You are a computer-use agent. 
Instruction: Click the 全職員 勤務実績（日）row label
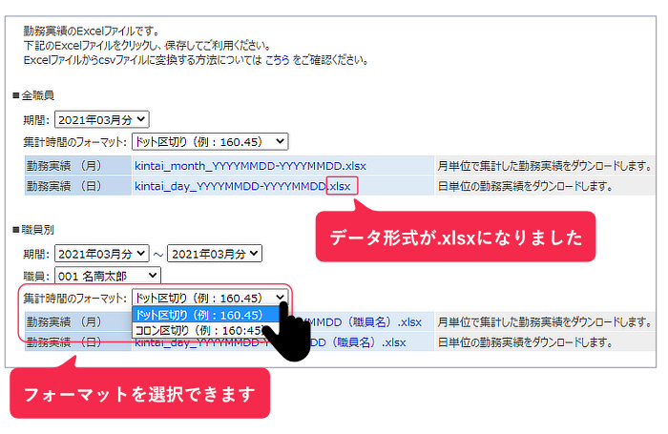65,185
